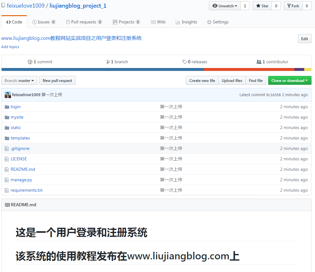The height and width of the screenshot is (272, 315).
Task: Switch to the Code tab
Action: coord(14,22)
